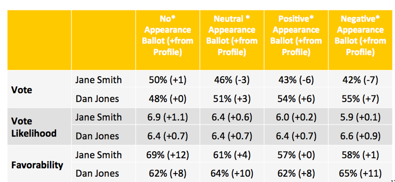Click the Vote Likelihood row label
This screenshot has width=395, height=182.
click(34, 127)
